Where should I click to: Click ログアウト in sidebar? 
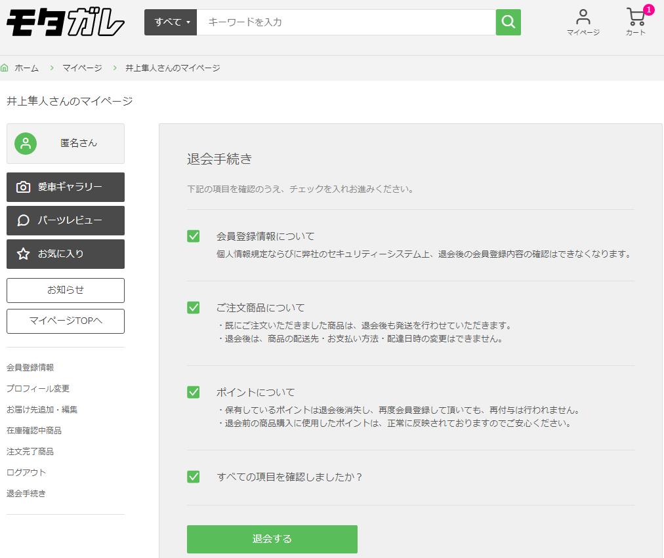26,472
